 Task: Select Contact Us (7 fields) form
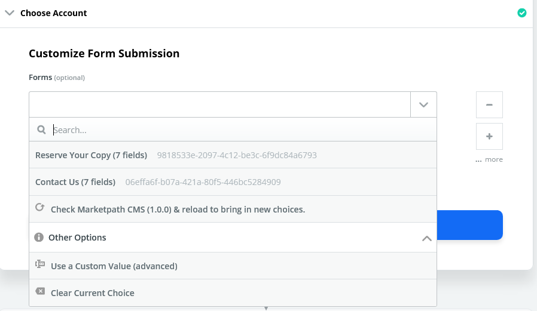pyautogui.click(x=233, y=182)
